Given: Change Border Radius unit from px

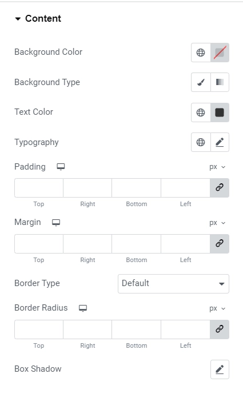Looking at the screenshot, I should click(x=217, y=308).
